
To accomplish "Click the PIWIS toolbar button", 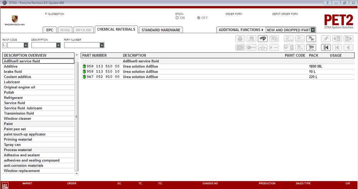I will [x=289, y=39].
